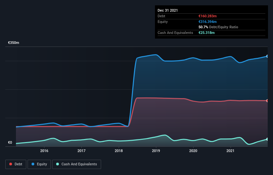Click the teal Cash data point marker
The width and height of the screenshot is (273, 175).
click(267, 139)
